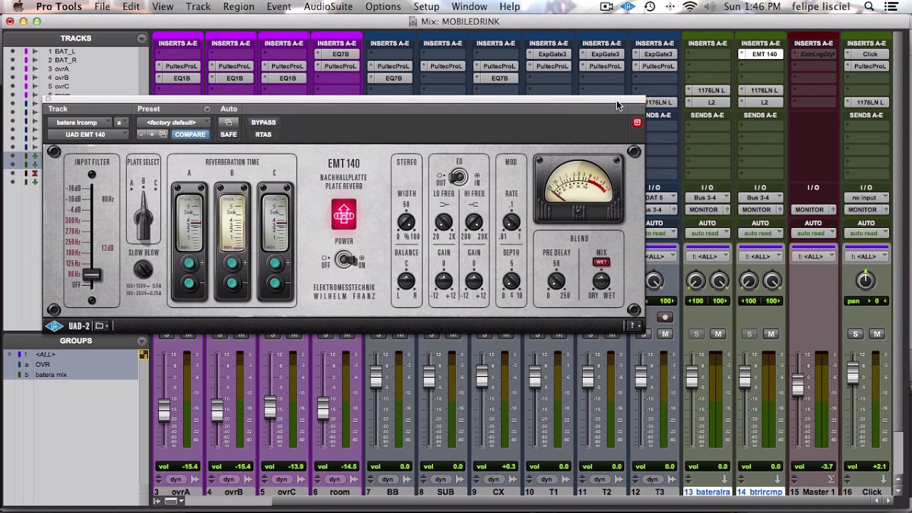The image size is (912, 513).
Task: Open the Groups list popup menu arrow
Action: click(x=142, y=341)
